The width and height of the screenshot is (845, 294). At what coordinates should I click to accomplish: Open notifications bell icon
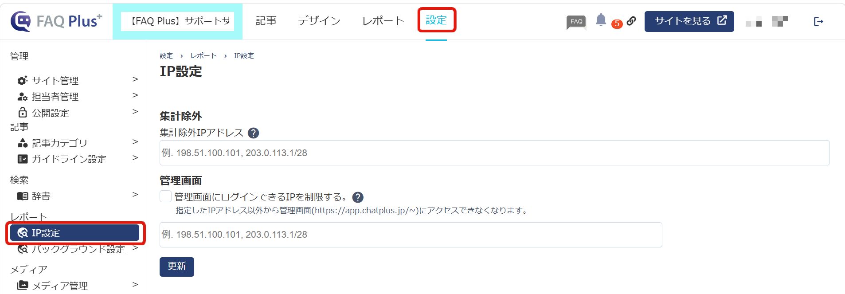(x=601, y=20)
